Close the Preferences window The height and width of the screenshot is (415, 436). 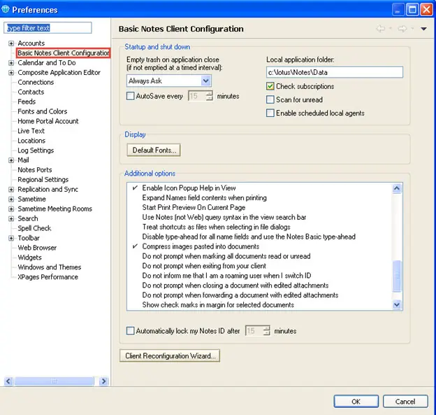coord(426,10)
